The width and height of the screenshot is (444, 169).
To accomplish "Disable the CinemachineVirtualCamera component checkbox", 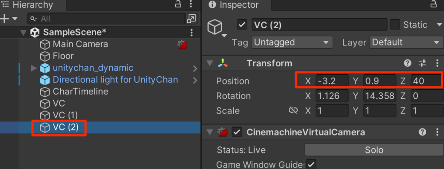I will pos(237,132).
